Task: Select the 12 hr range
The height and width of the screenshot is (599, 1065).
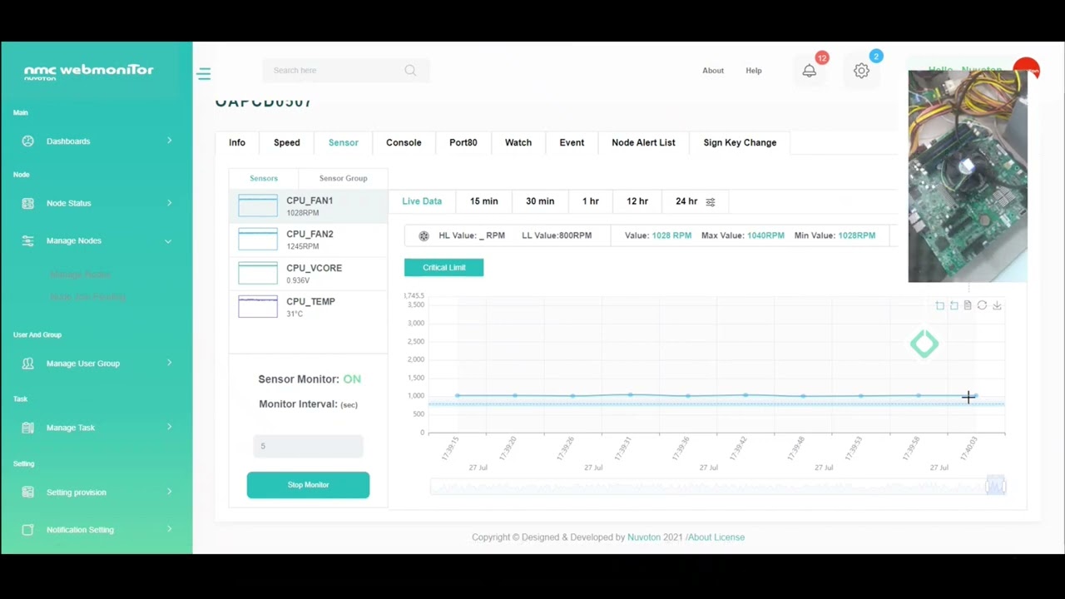Action: point(637,201)
